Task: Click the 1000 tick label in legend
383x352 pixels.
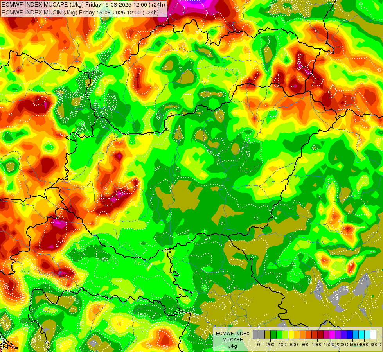Action: [x=317, y=345]
